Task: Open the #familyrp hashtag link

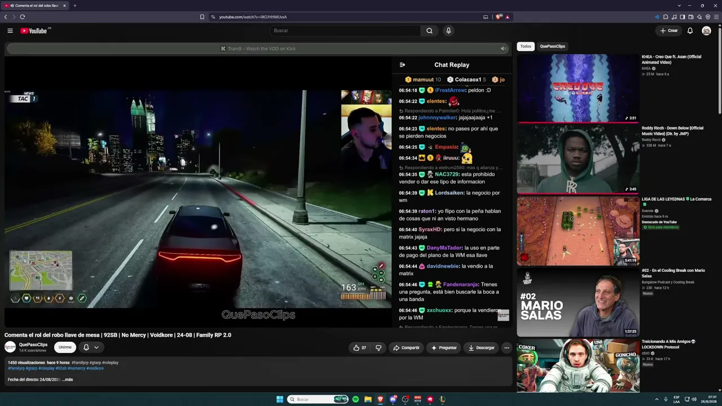Action: pos(17,368)
